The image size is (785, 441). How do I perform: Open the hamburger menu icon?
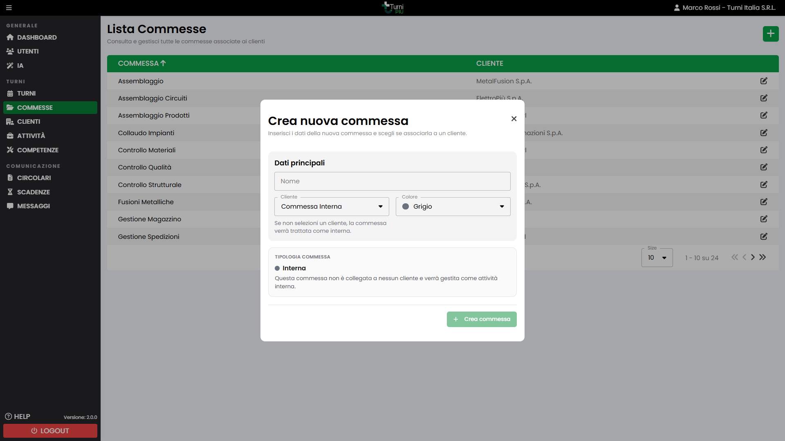[x=9, y=8]
